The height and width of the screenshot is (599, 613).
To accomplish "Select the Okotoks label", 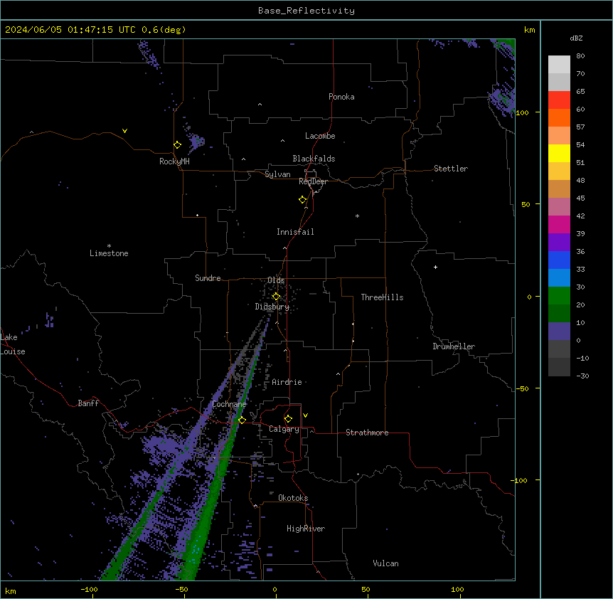I will tap(293, 498).
